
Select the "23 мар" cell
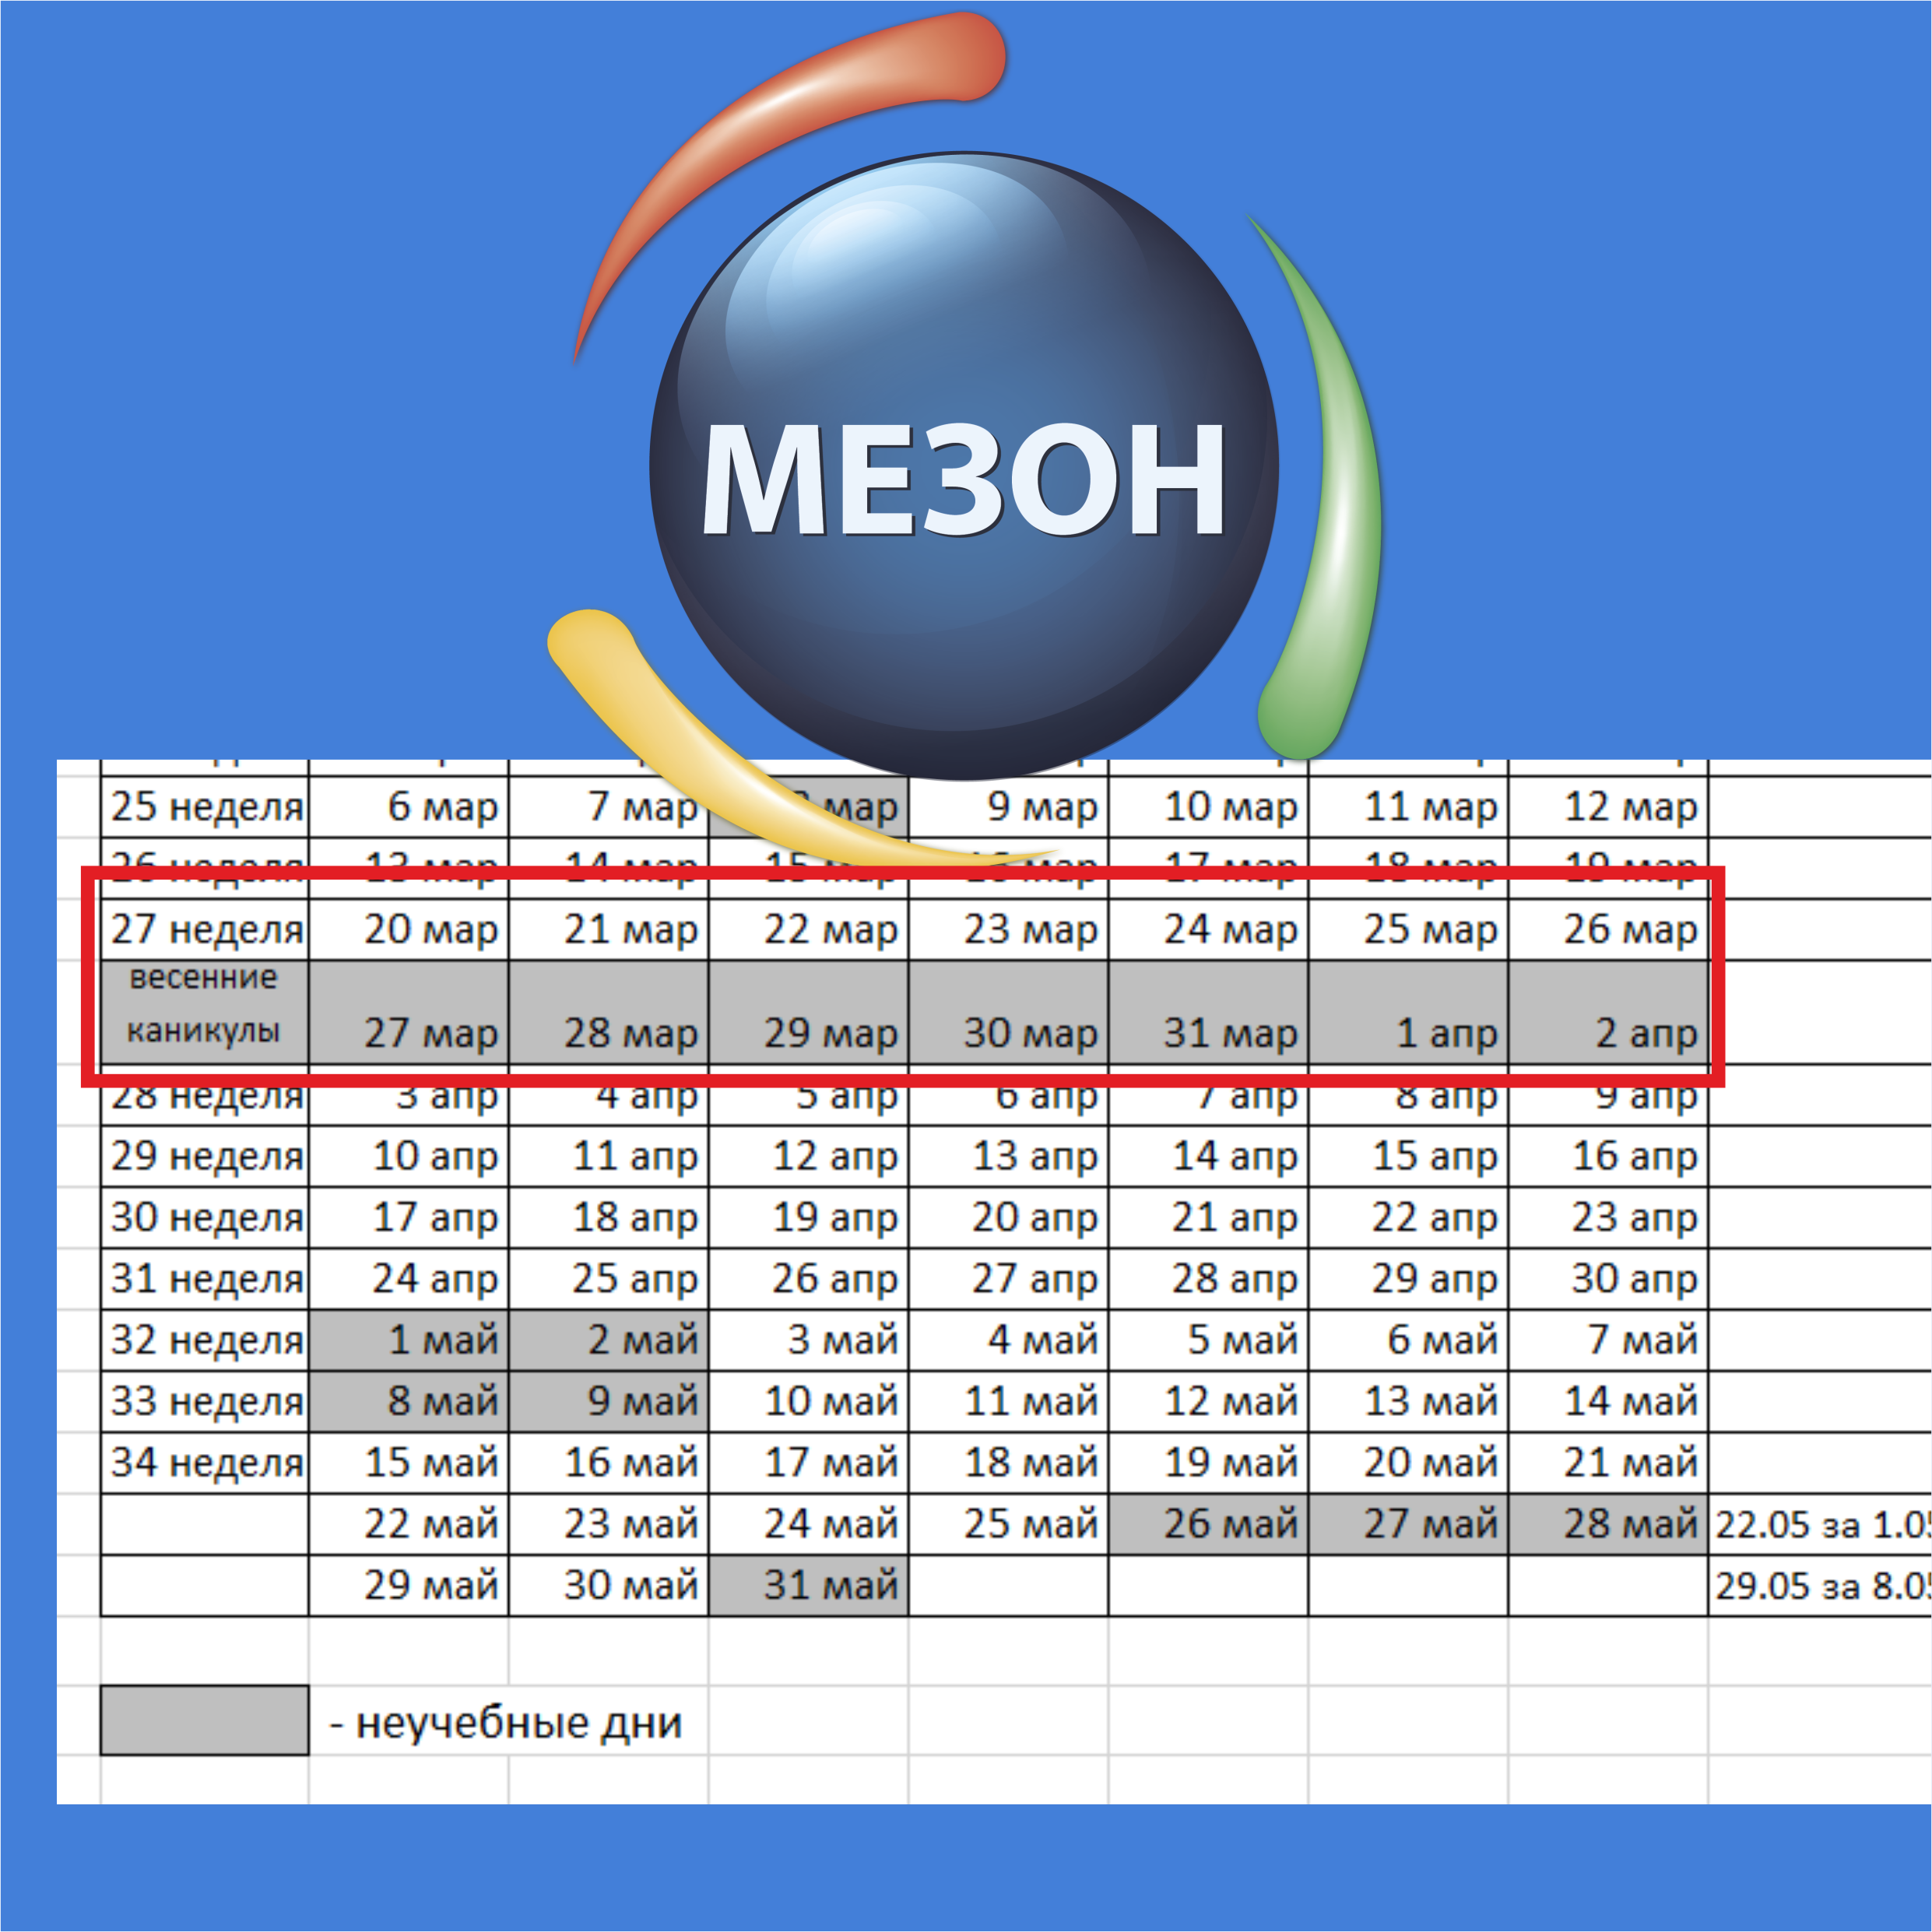coord(1009,930)
